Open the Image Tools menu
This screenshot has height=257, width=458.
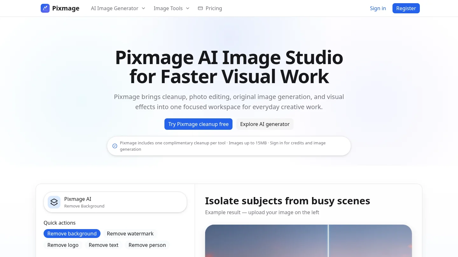(171, 8)
